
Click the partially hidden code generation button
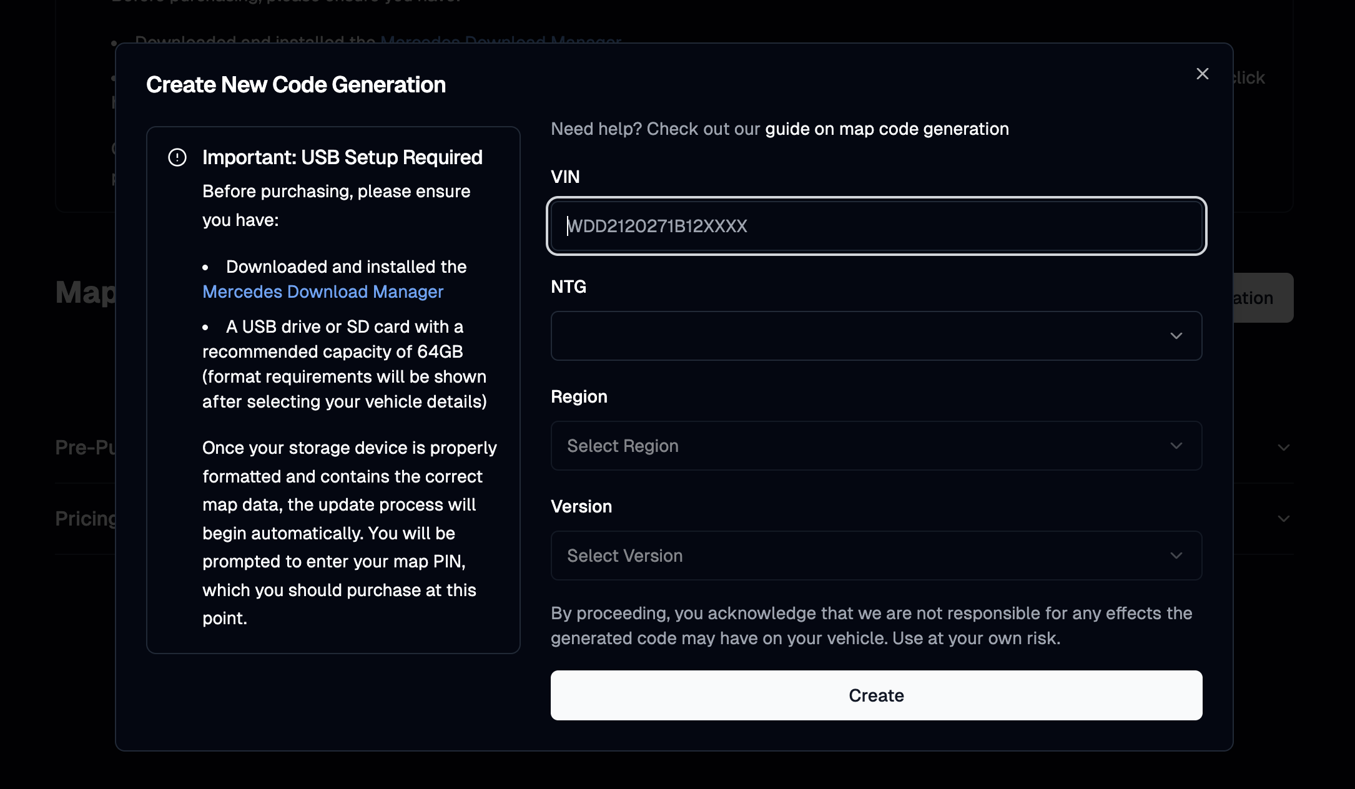[1263, 298]
